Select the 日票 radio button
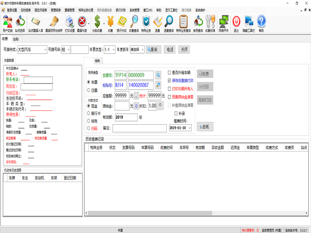Image resolution: width=311 pixels, height=233 pixels. tap(89, 90)
